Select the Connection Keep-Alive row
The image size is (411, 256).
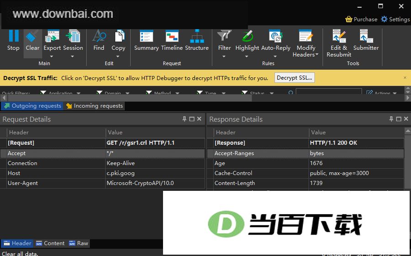coord(102,163)
